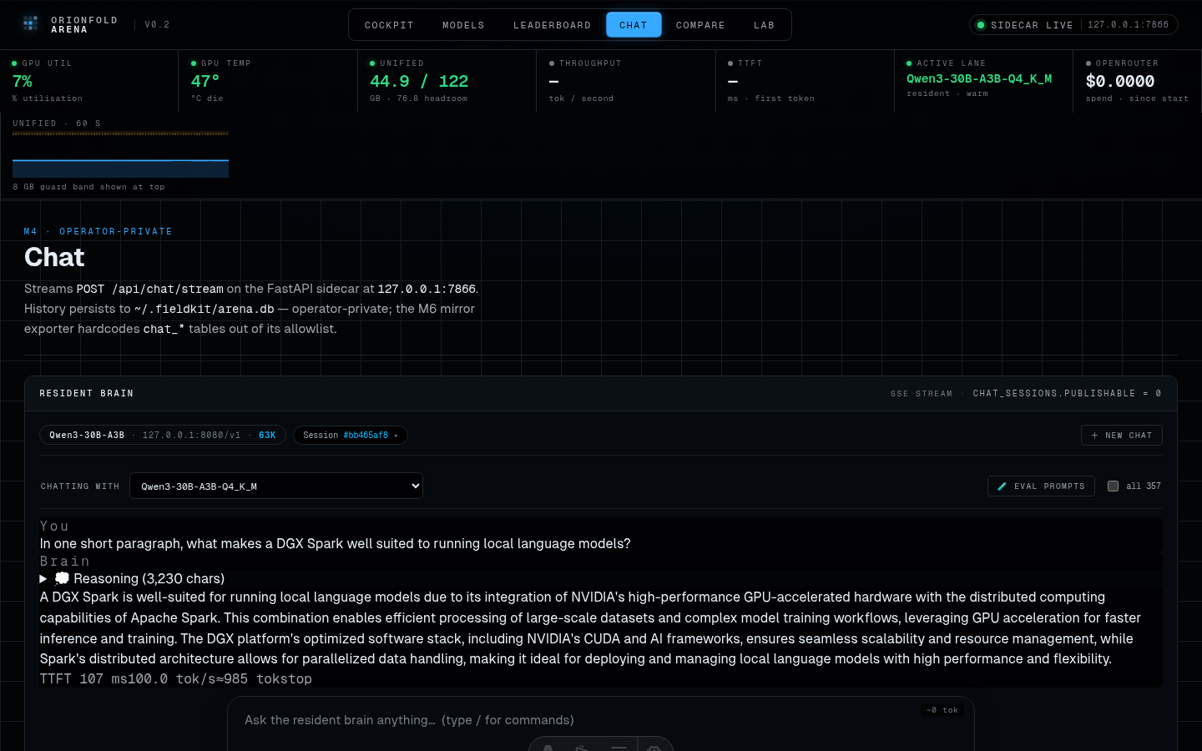The width and height of the screenshot is (1202, 751).
Task: Click the user message about DGX Spark
Action: click(x=335, y=543)
